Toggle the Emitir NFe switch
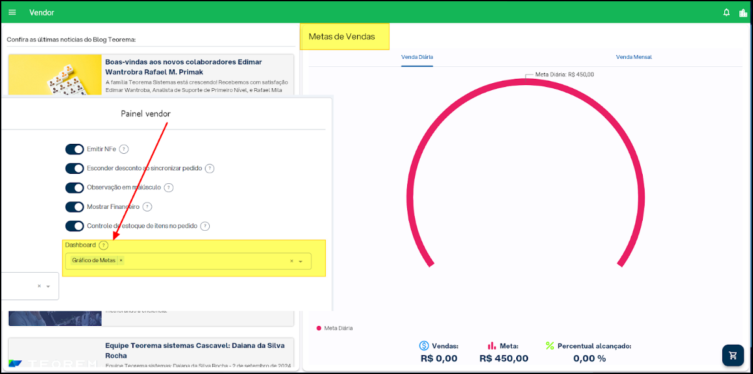 click(x=75, y=149)
